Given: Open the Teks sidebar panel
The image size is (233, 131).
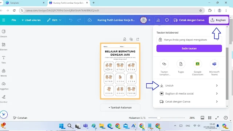Looking at the screenshot, I should [x=4, y=60].
